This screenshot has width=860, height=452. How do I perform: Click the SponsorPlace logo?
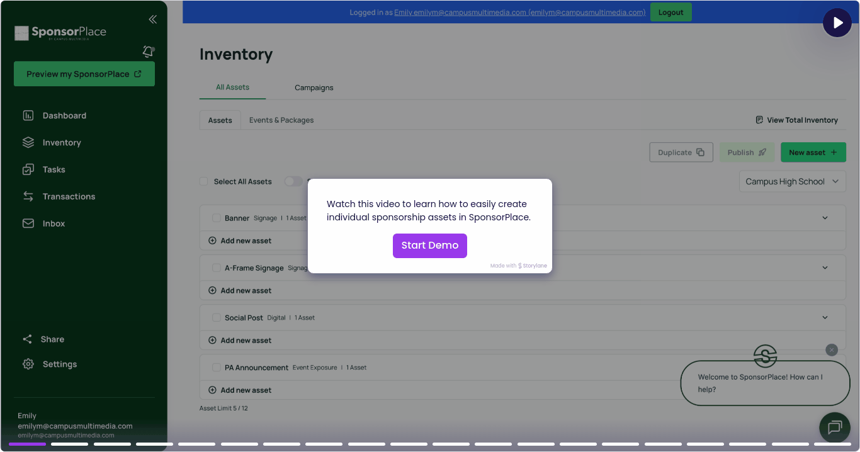click(60, 33)
